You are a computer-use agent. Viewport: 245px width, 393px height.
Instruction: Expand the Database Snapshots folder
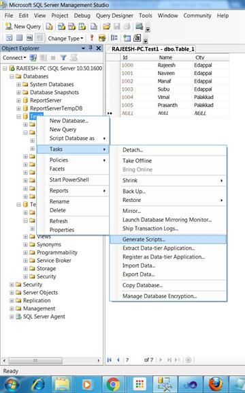(18, 93)
